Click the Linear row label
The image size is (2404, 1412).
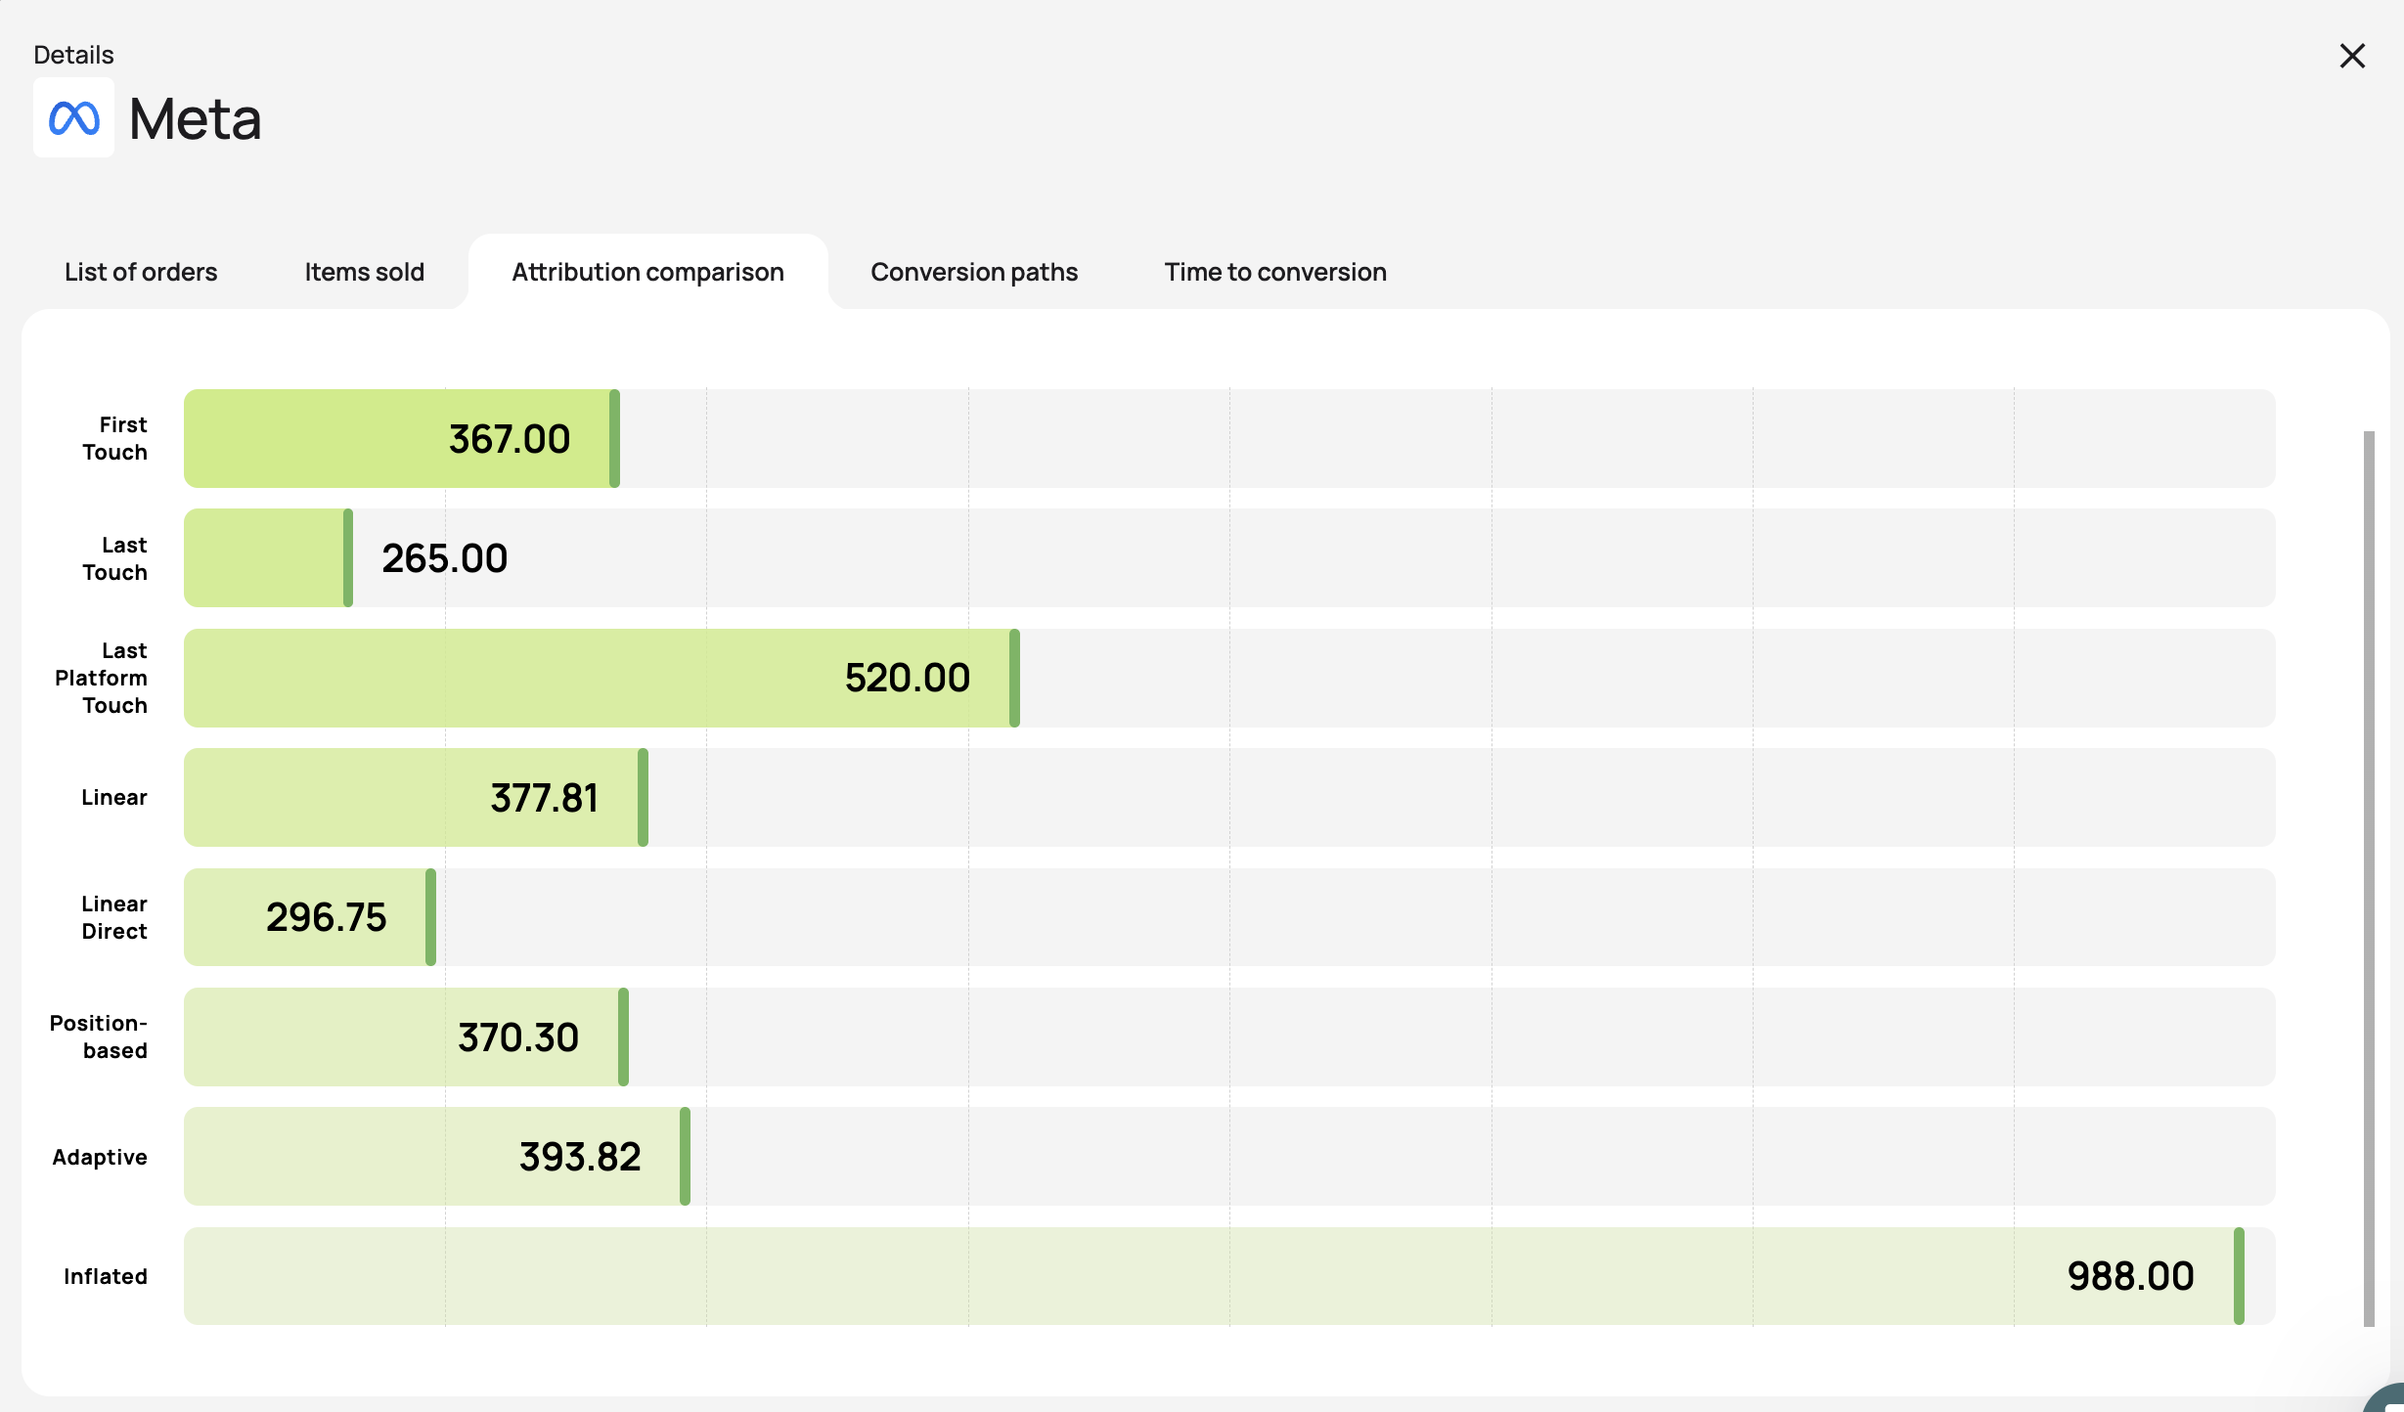(x=114, y=797)
